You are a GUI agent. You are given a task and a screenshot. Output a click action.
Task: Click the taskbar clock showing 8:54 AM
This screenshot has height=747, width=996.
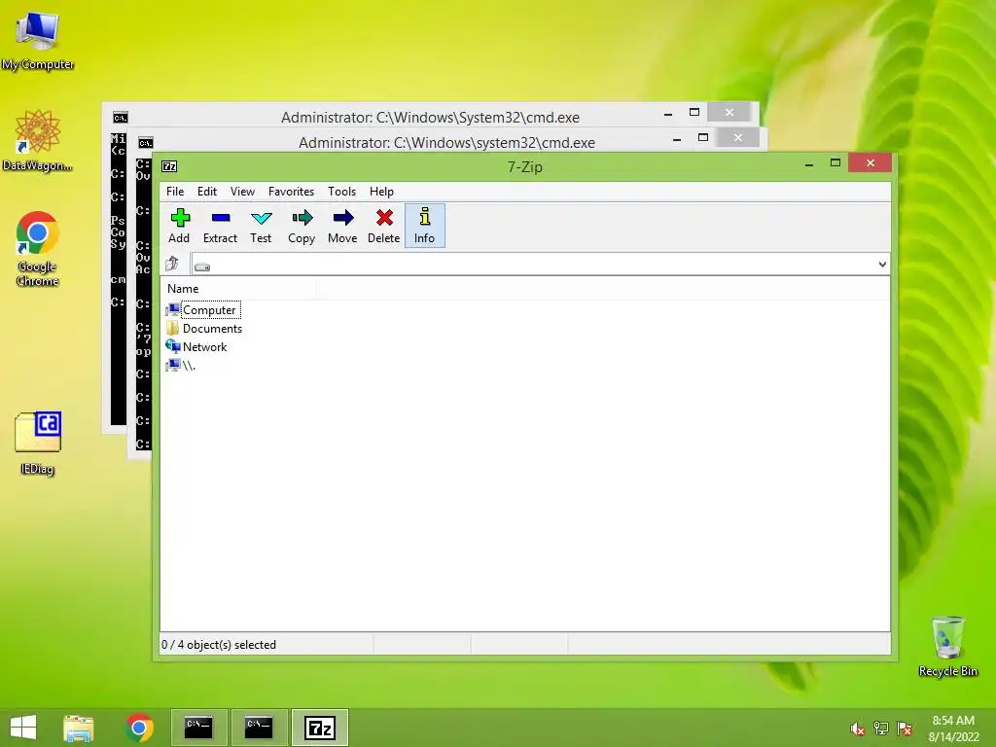tap(953, 729)
